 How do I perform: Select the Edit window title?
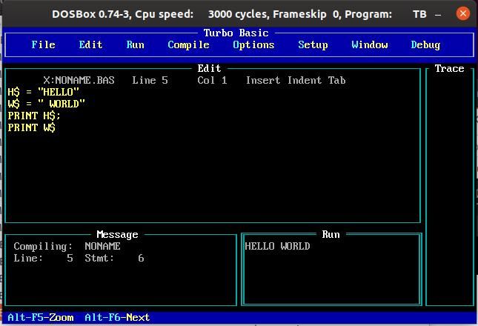click(x=209, y=69)
